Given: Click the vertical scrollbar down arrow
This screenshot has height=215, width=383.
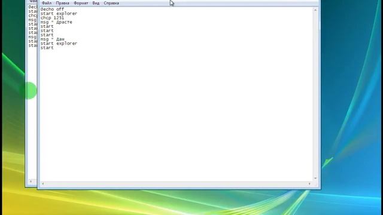Looking at the screenshot, I should click(315, 179).
